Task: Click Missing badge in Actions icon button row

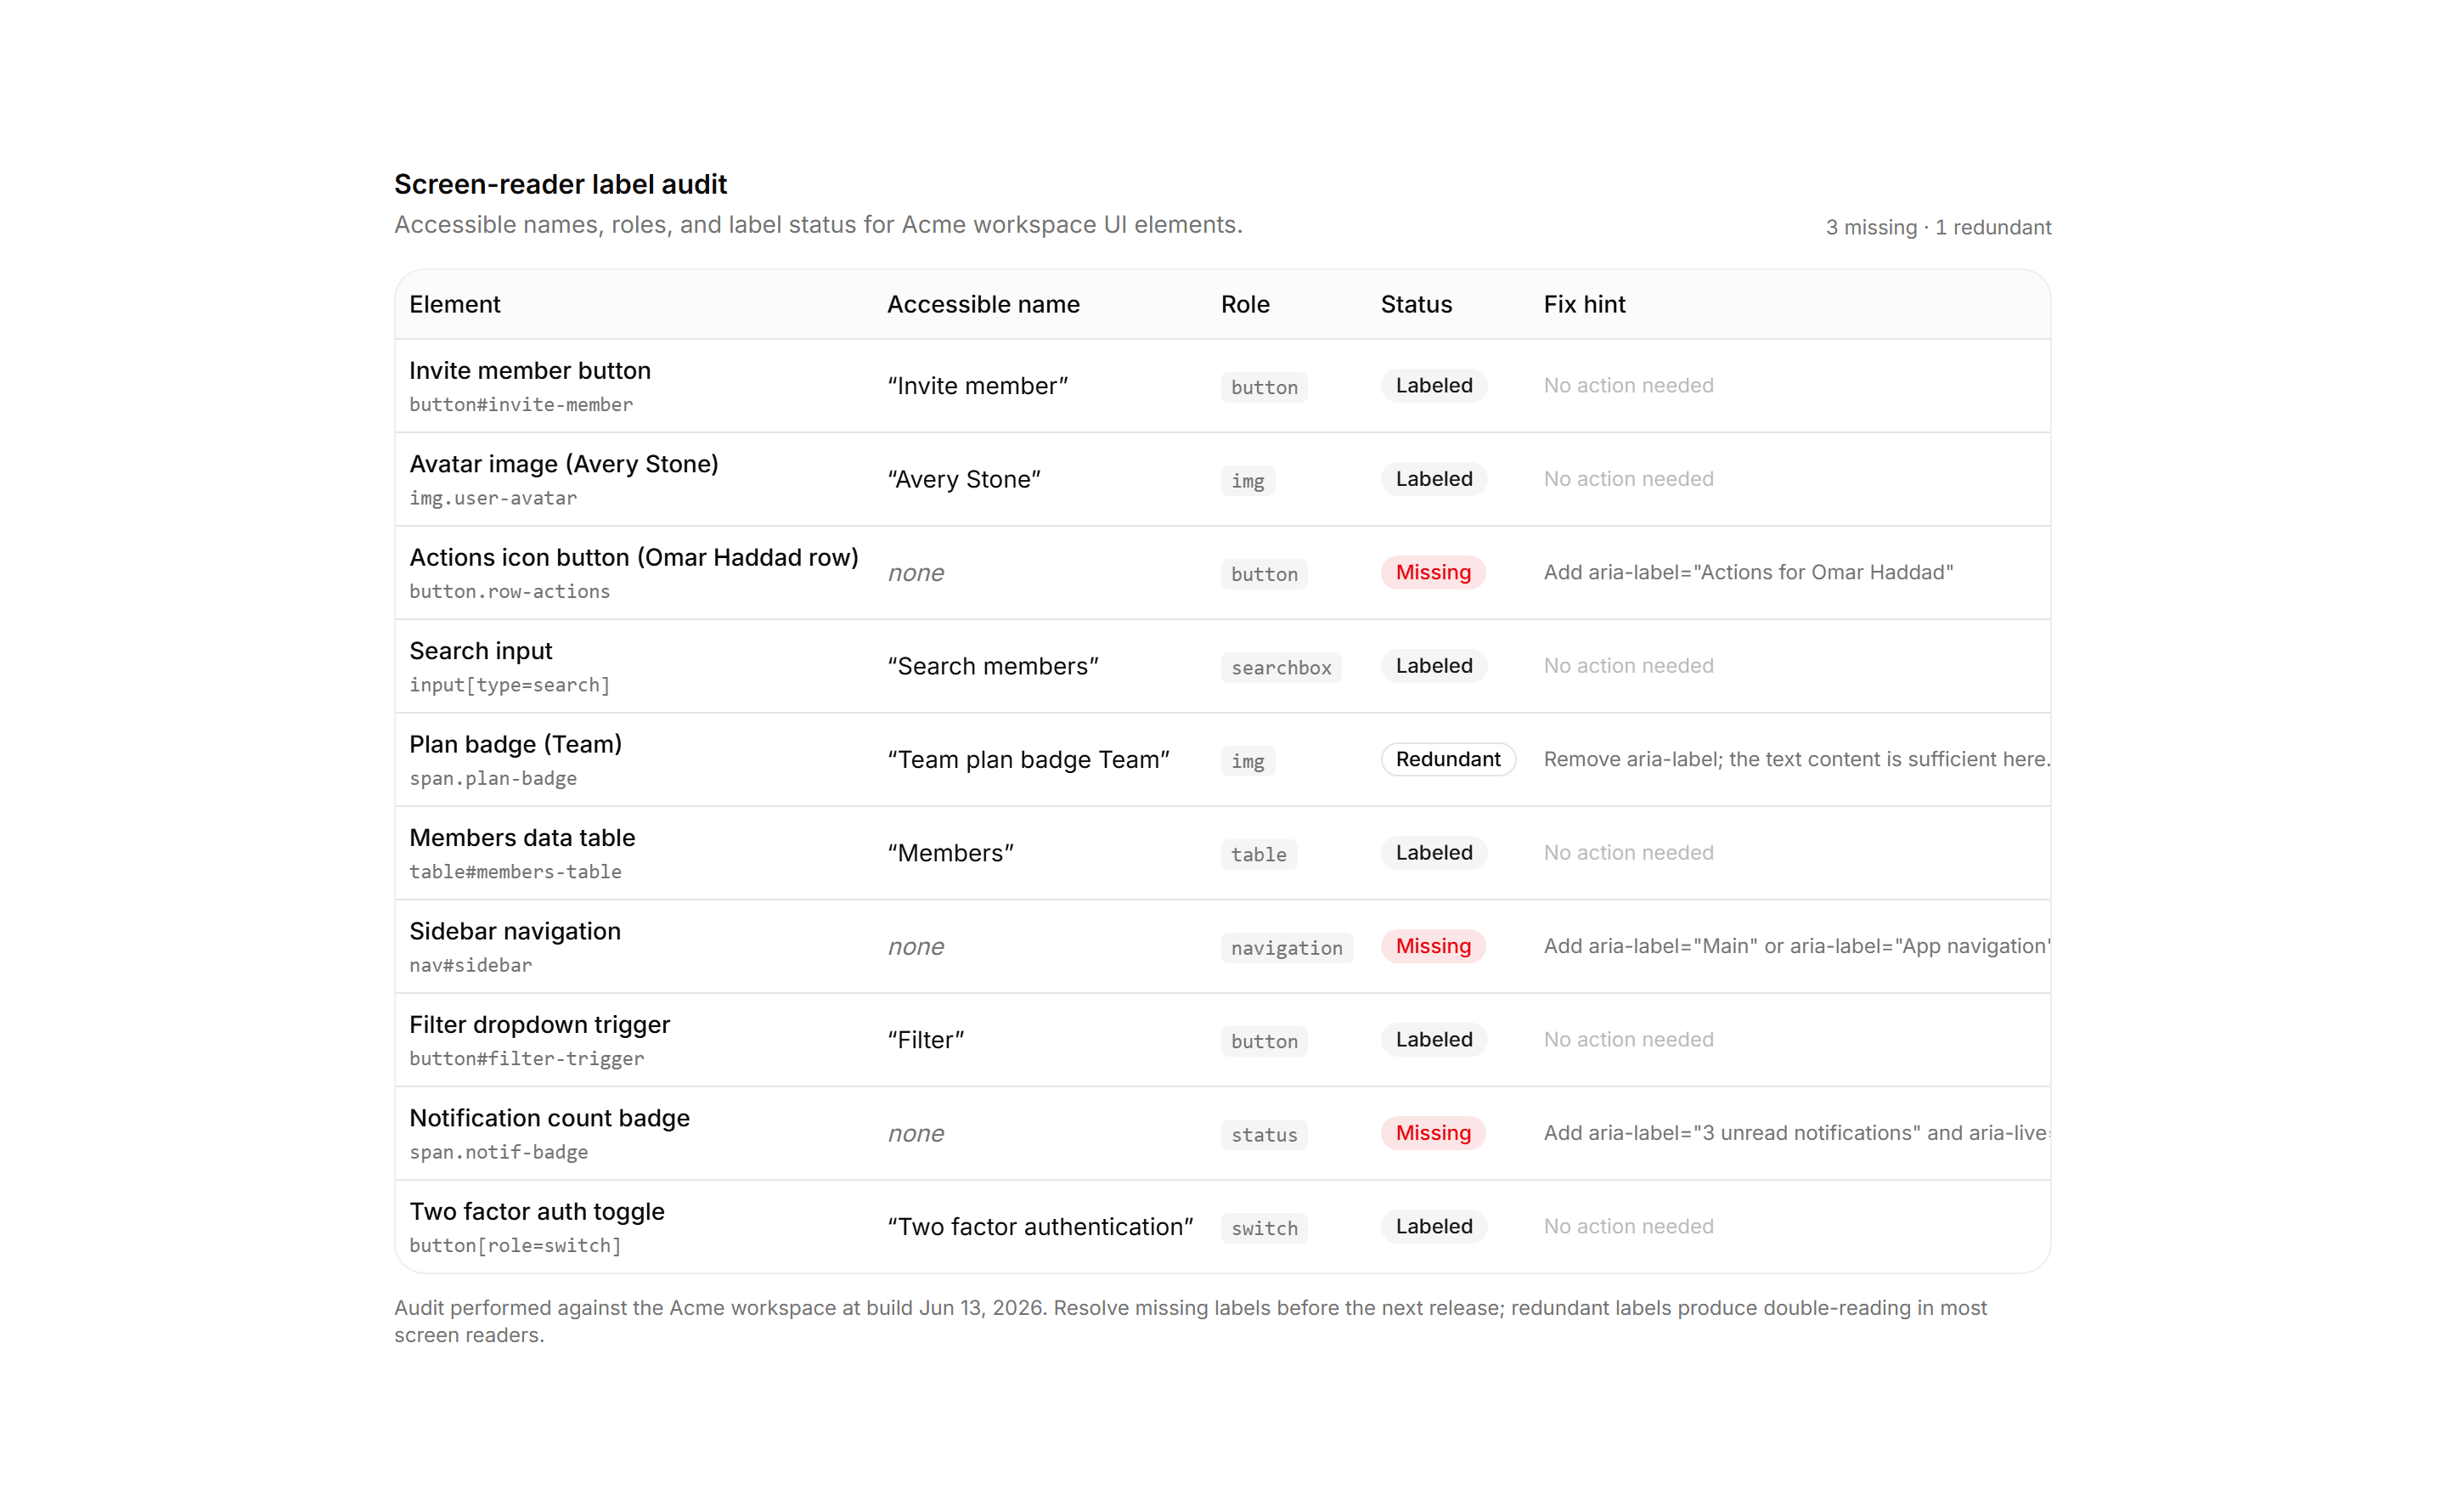Action: point(1433,572)
